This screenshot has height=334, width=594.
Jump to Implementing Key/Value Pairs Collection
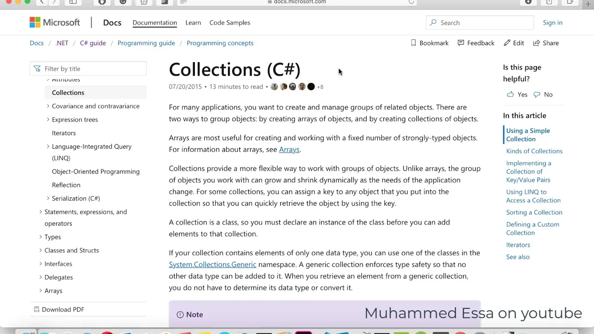[529, 171]
